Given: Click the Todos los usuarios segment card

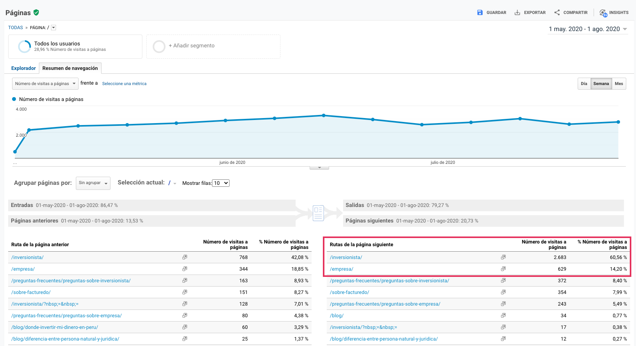Looking at the screenshot, I should pyautogui.click(x=75, y=47).
